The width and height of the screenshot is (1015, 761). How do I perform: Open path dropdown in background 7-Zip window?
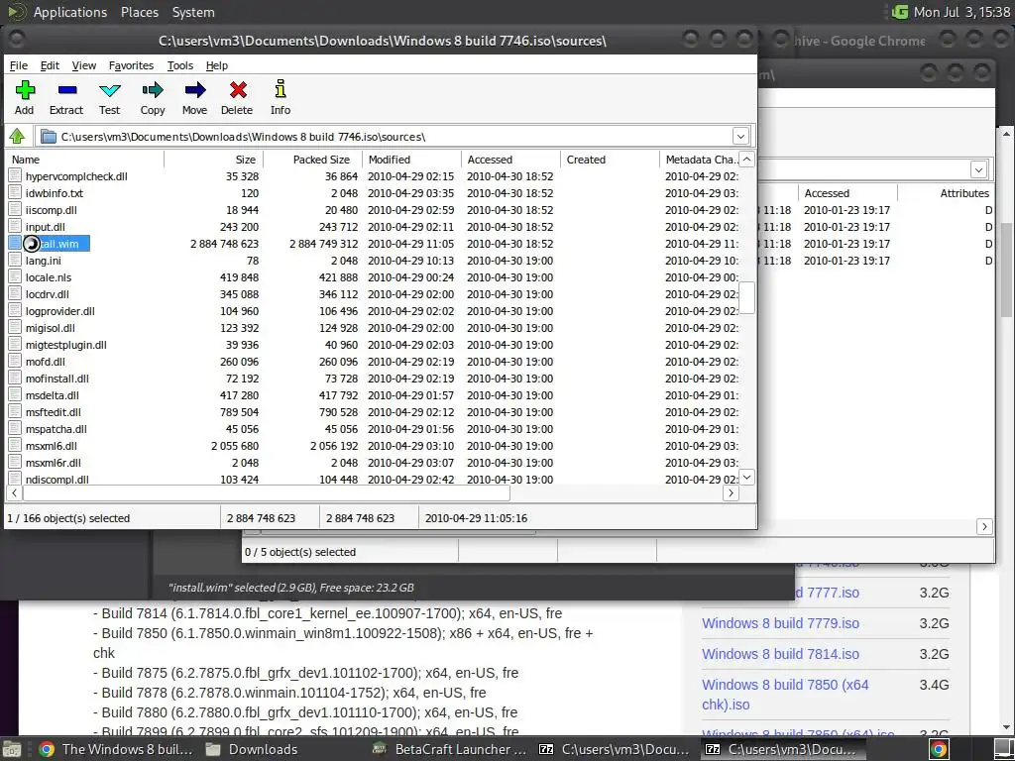click(978, 170)
